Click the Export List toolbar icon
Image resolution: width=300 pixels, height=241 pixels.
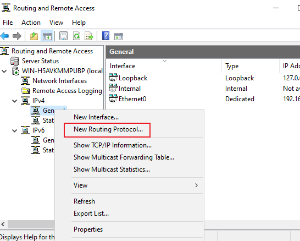(x=89, y=36)
